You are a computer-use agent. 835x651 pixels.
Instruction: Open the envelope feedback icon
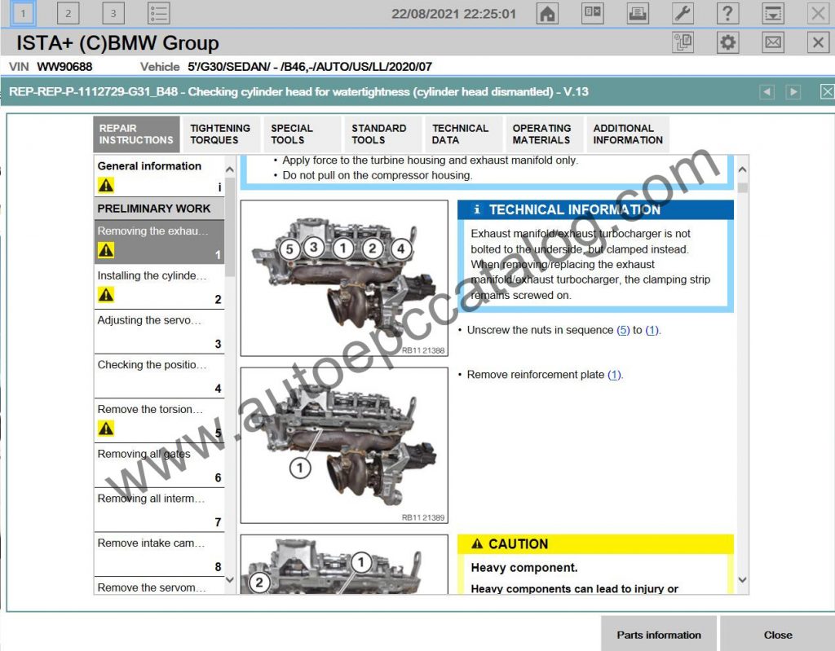click(x=773, y=42)
